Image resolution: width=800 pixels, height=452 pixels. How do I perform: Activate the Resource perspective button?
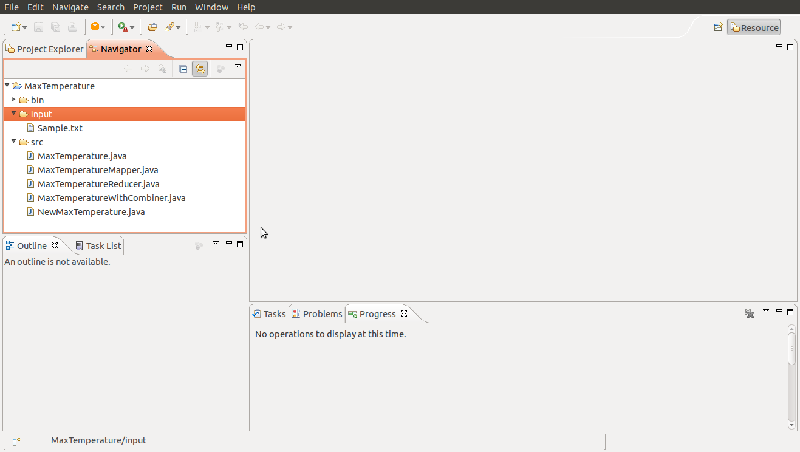point(753,27)
